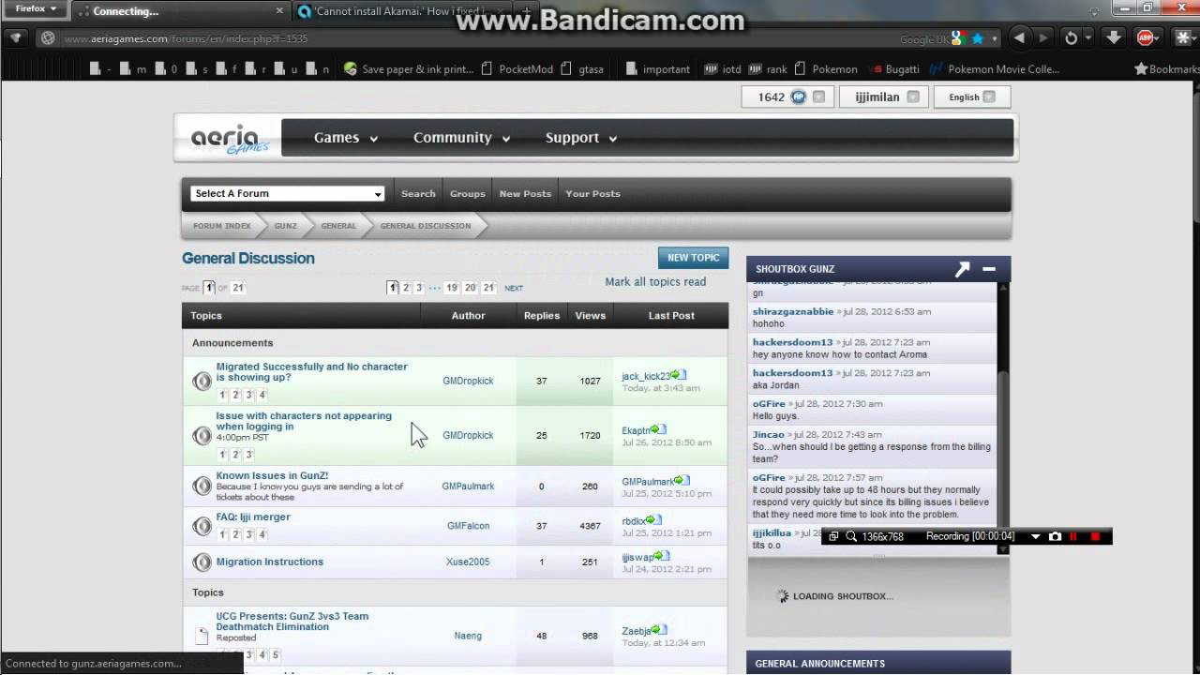1200x675 pixels.
Task: Expand the Community menu
Action: (461, 138)
